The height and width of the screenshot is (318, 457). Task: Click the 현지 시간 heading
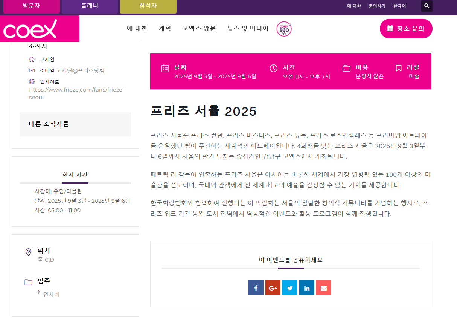pyautogui.click(x=75, y=175)
